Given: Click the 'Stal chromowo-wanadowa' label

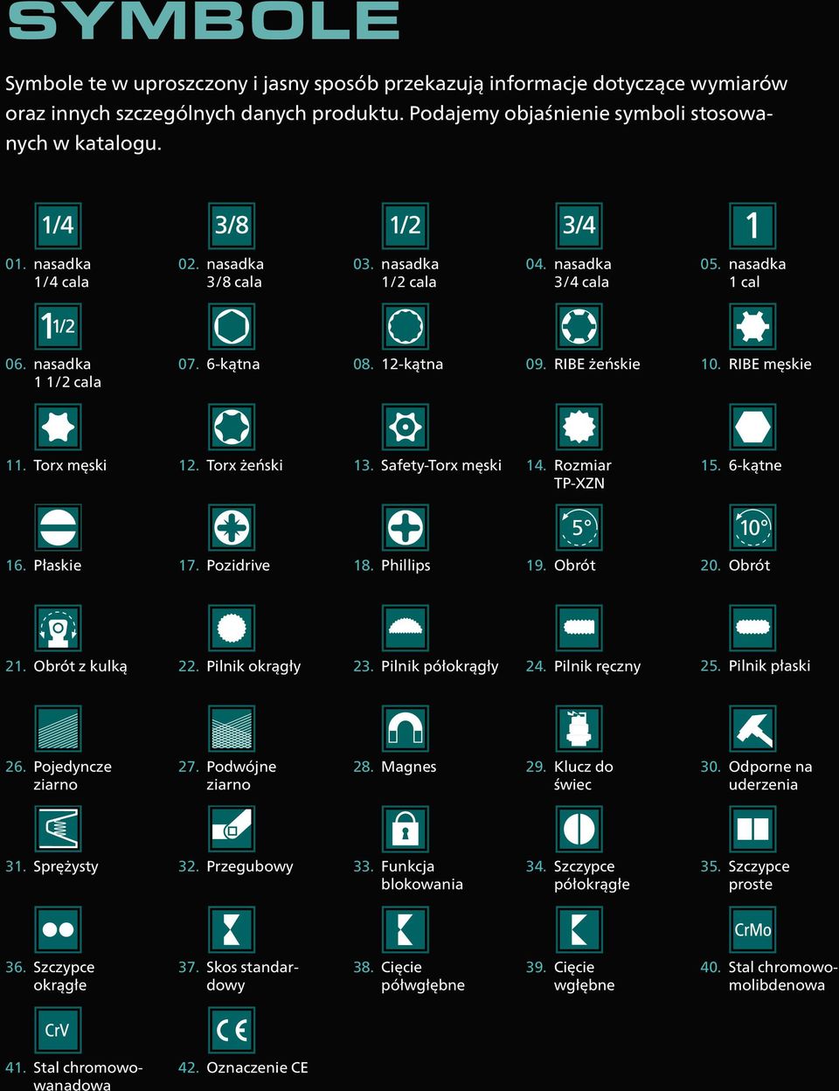Looking at the screenshot, I should [x=87, y=1075].
